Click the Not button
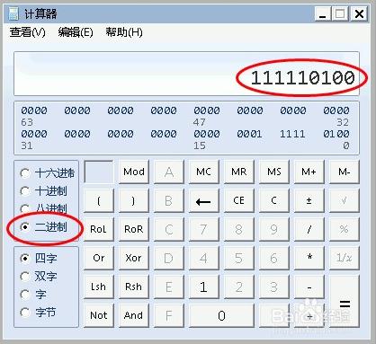This screenshot has height=344, width=376. pos(99,315)
